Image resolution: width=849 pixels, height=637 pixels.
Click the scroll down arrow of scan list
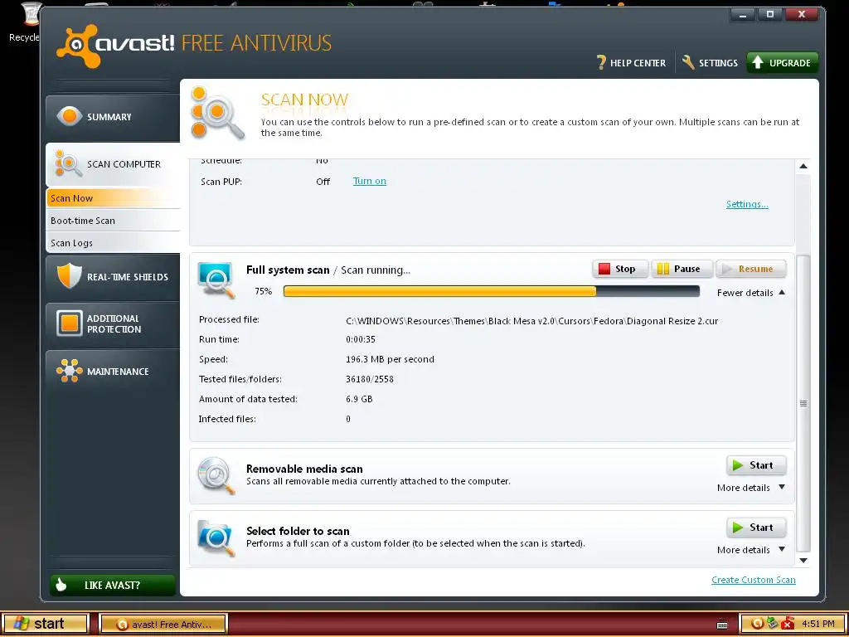click(x=803, y=561)
